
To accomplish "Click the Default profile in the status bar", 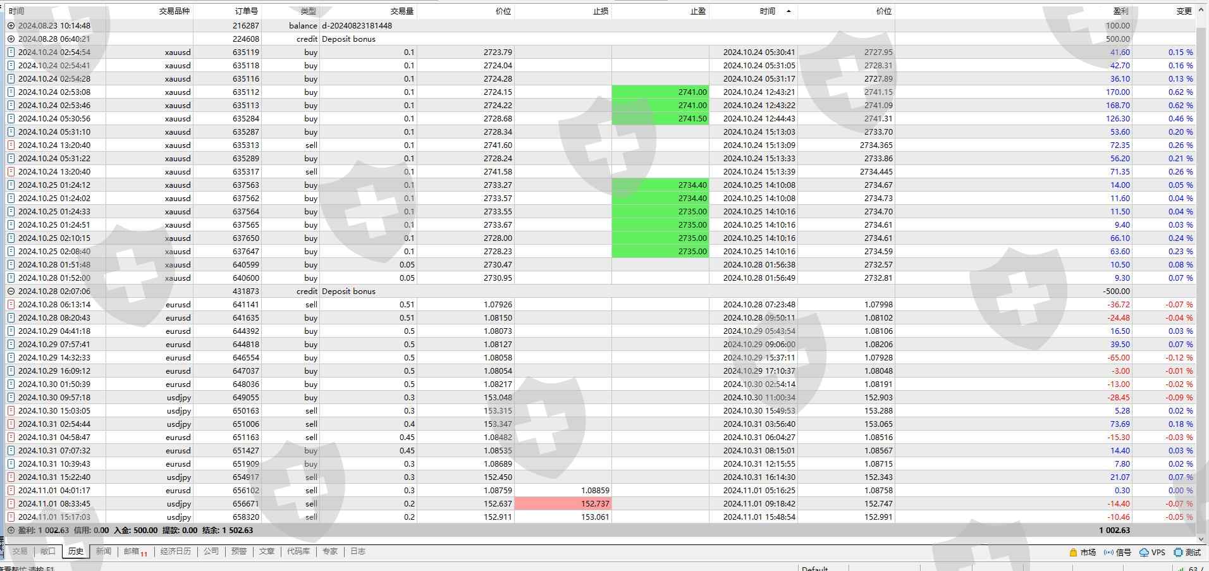I will [814, 568].
